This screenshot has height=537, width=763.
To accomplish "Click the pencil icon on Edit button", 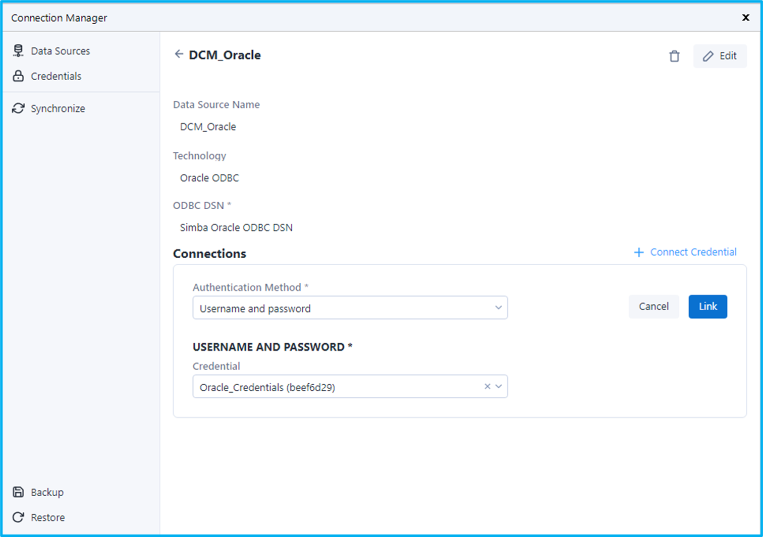I will point(708,56).
